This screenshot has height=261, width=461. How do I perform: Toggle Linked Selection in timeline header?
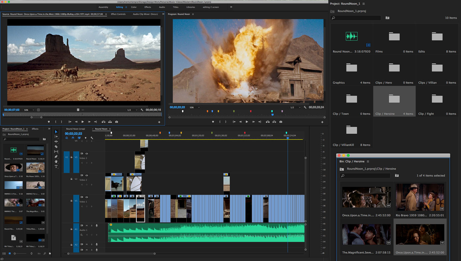click(79, 138)
